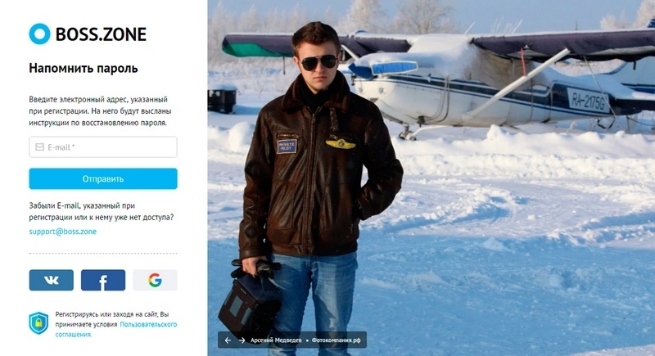Show next background photo with right arrow
This screenshot has height=356, width=655.
click(x=242, y=340)
